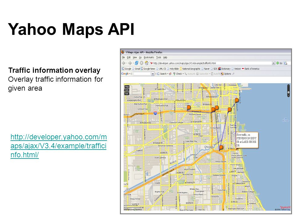Click the AutoFill toolbar button
Viewport: 296px width, 222px height.
tap(216, 74)
